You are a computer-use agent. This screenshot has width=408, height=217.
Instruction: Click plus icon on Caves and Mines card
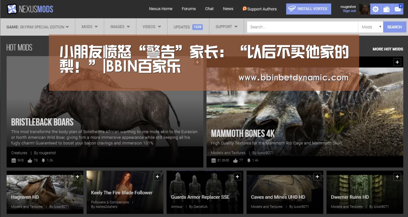point(317,176)
